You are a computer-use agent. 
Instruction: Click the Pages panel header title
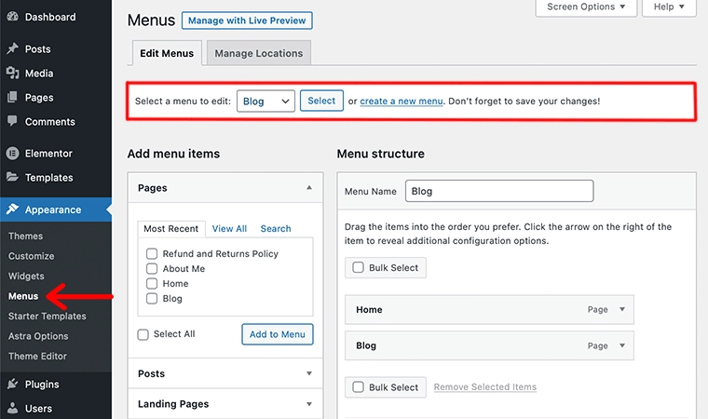(153, 188)
